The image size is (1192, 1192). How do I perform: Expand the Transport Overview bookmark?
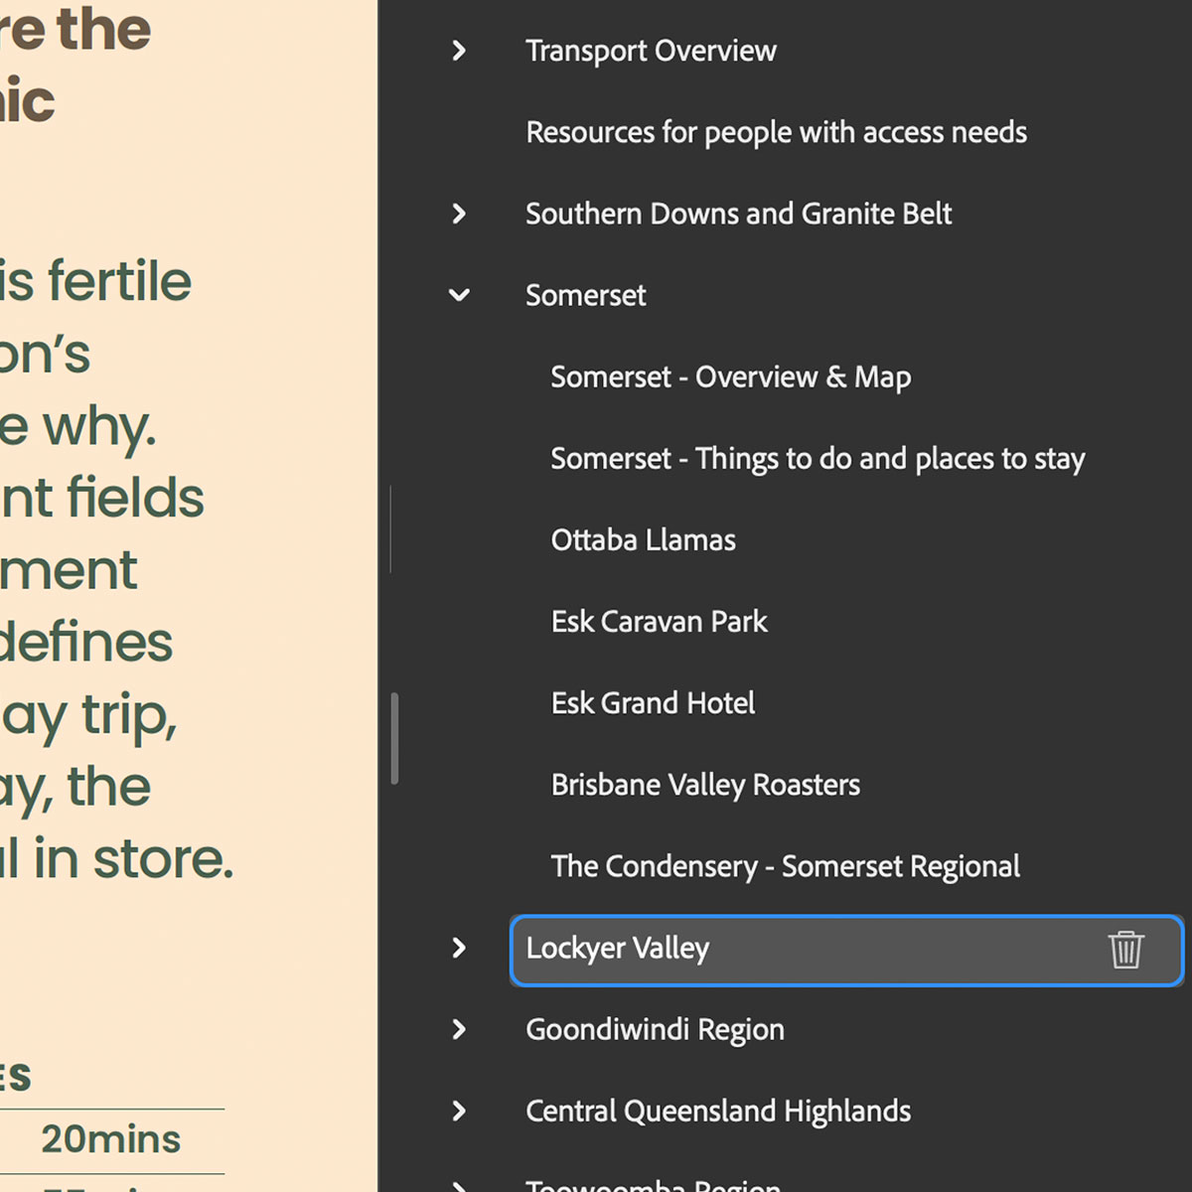coord(459,51)
